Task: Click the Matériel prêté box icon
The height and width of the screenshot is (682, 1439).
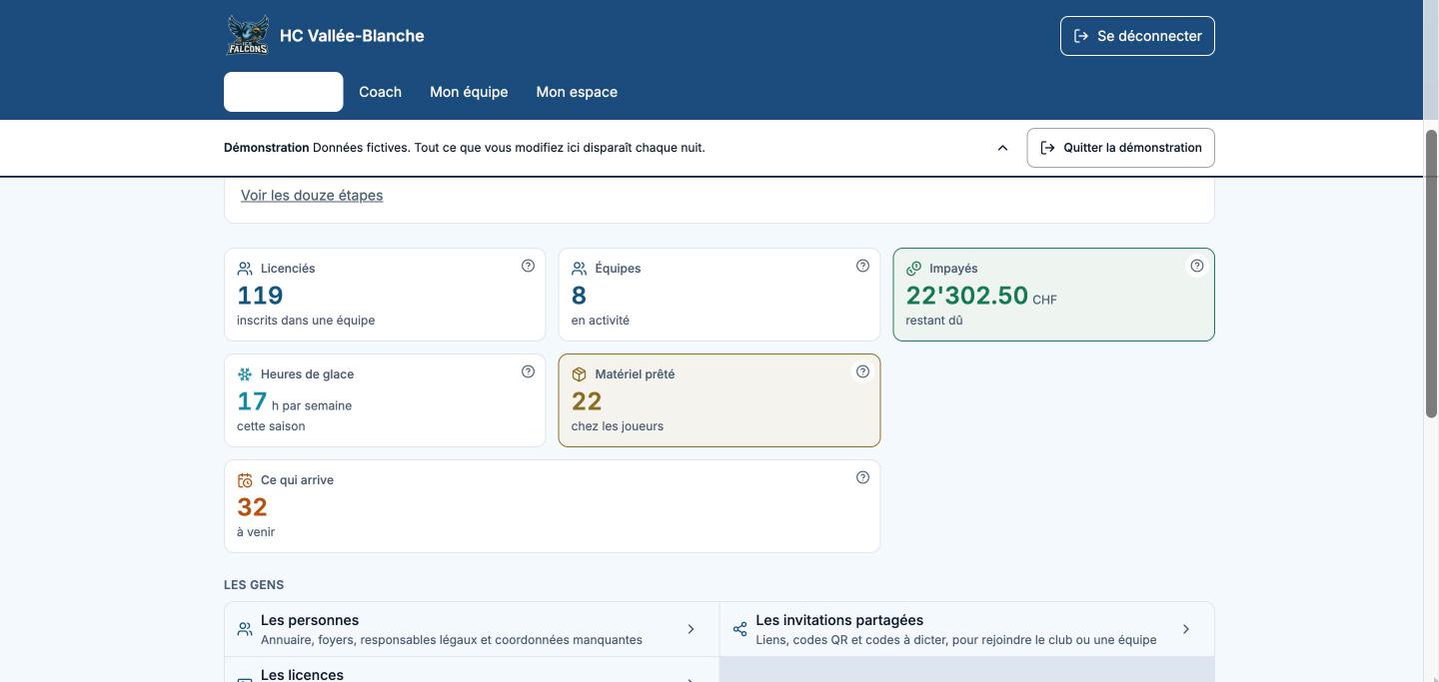Action: click(579, 374)
